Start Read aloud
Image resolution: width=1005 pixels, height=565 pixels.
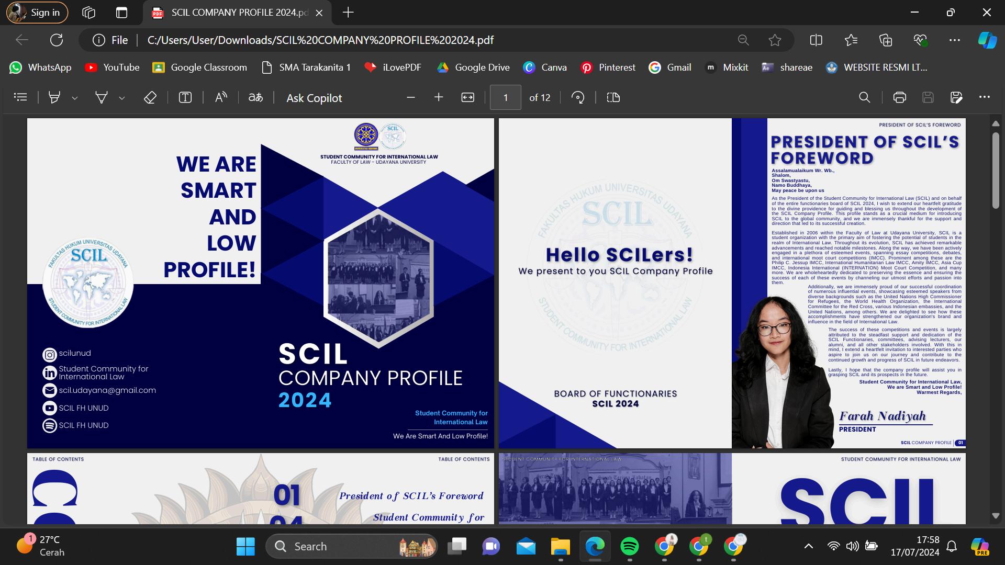click(x=221, y=97)
